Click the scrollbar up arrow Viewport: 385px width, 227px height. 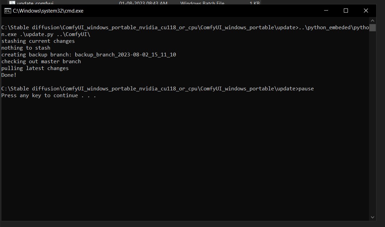372,20
